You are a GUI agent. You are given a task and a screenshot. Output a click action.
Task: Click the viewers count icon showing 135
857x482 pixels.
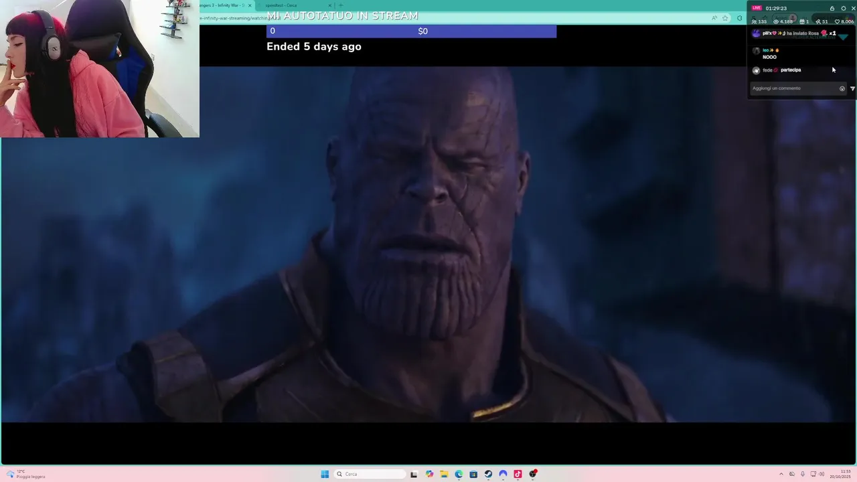tap(754, 21)
